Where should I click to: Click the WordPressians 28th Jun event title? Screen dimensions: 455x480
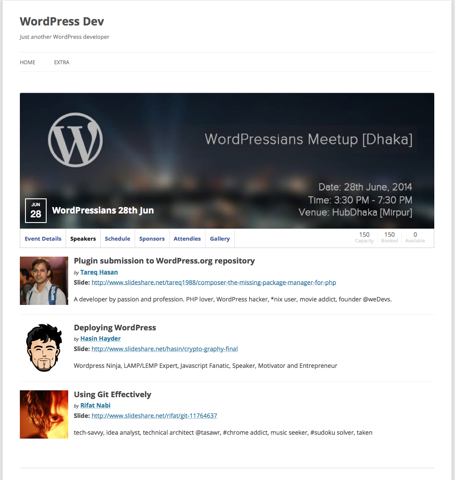[103, 210]
